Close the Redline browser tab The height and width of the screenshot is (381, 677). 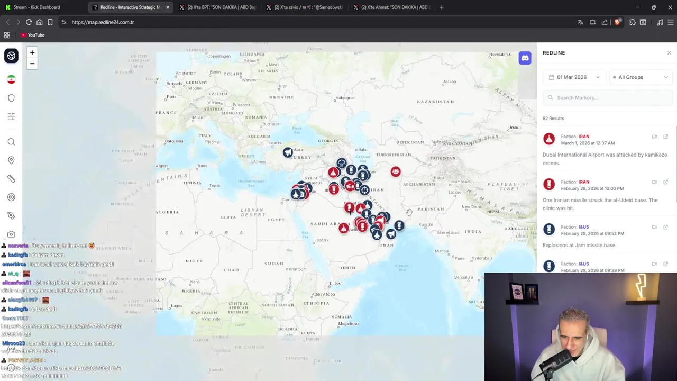pyautogui.click(x=168, y=7)
